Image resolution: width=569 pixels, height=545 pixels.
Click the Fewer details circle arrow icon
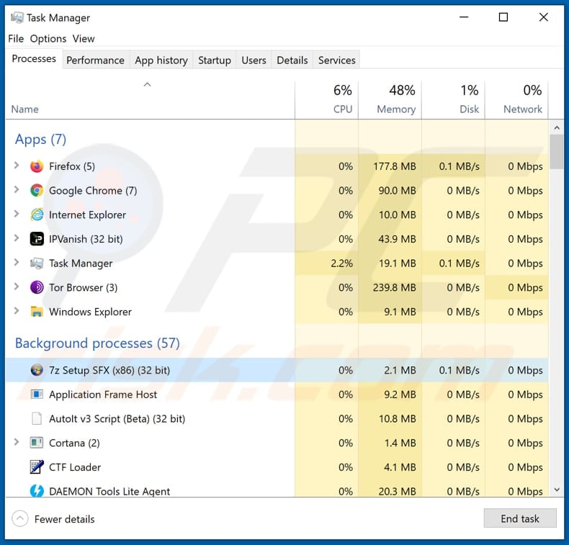[20, 519]
